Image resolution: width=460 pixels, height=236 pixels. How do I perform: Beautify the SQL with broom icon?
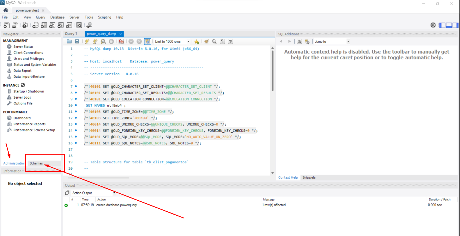coord(206,42)
